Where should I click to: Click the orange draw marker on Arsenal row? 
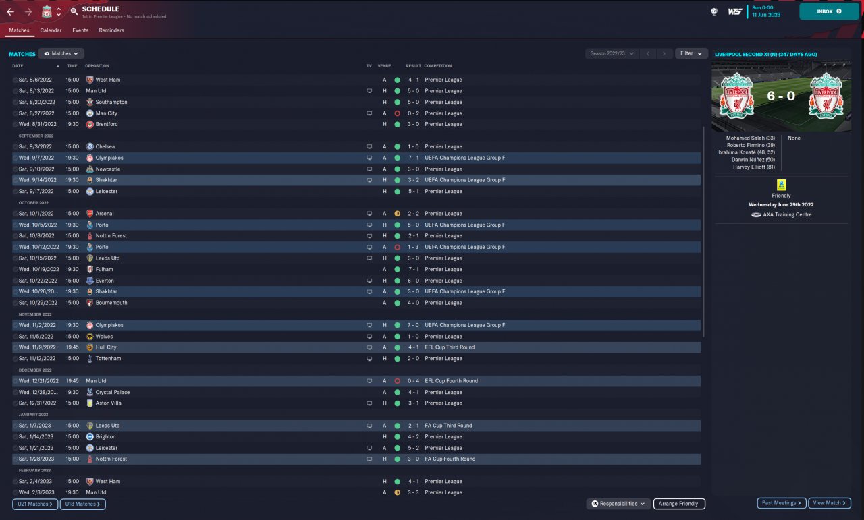pos(398,214)
